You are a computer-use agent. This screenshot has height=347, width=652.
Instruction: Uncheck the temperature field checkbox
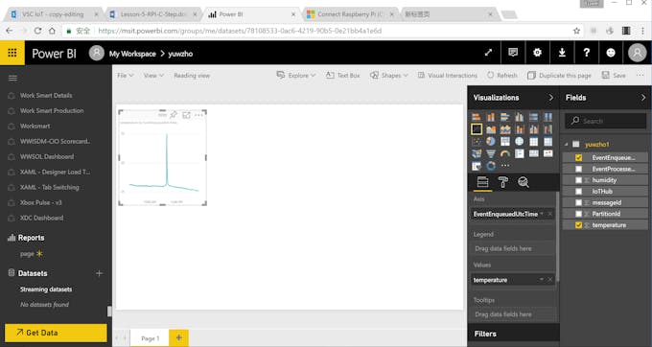(x=578, y=225)
